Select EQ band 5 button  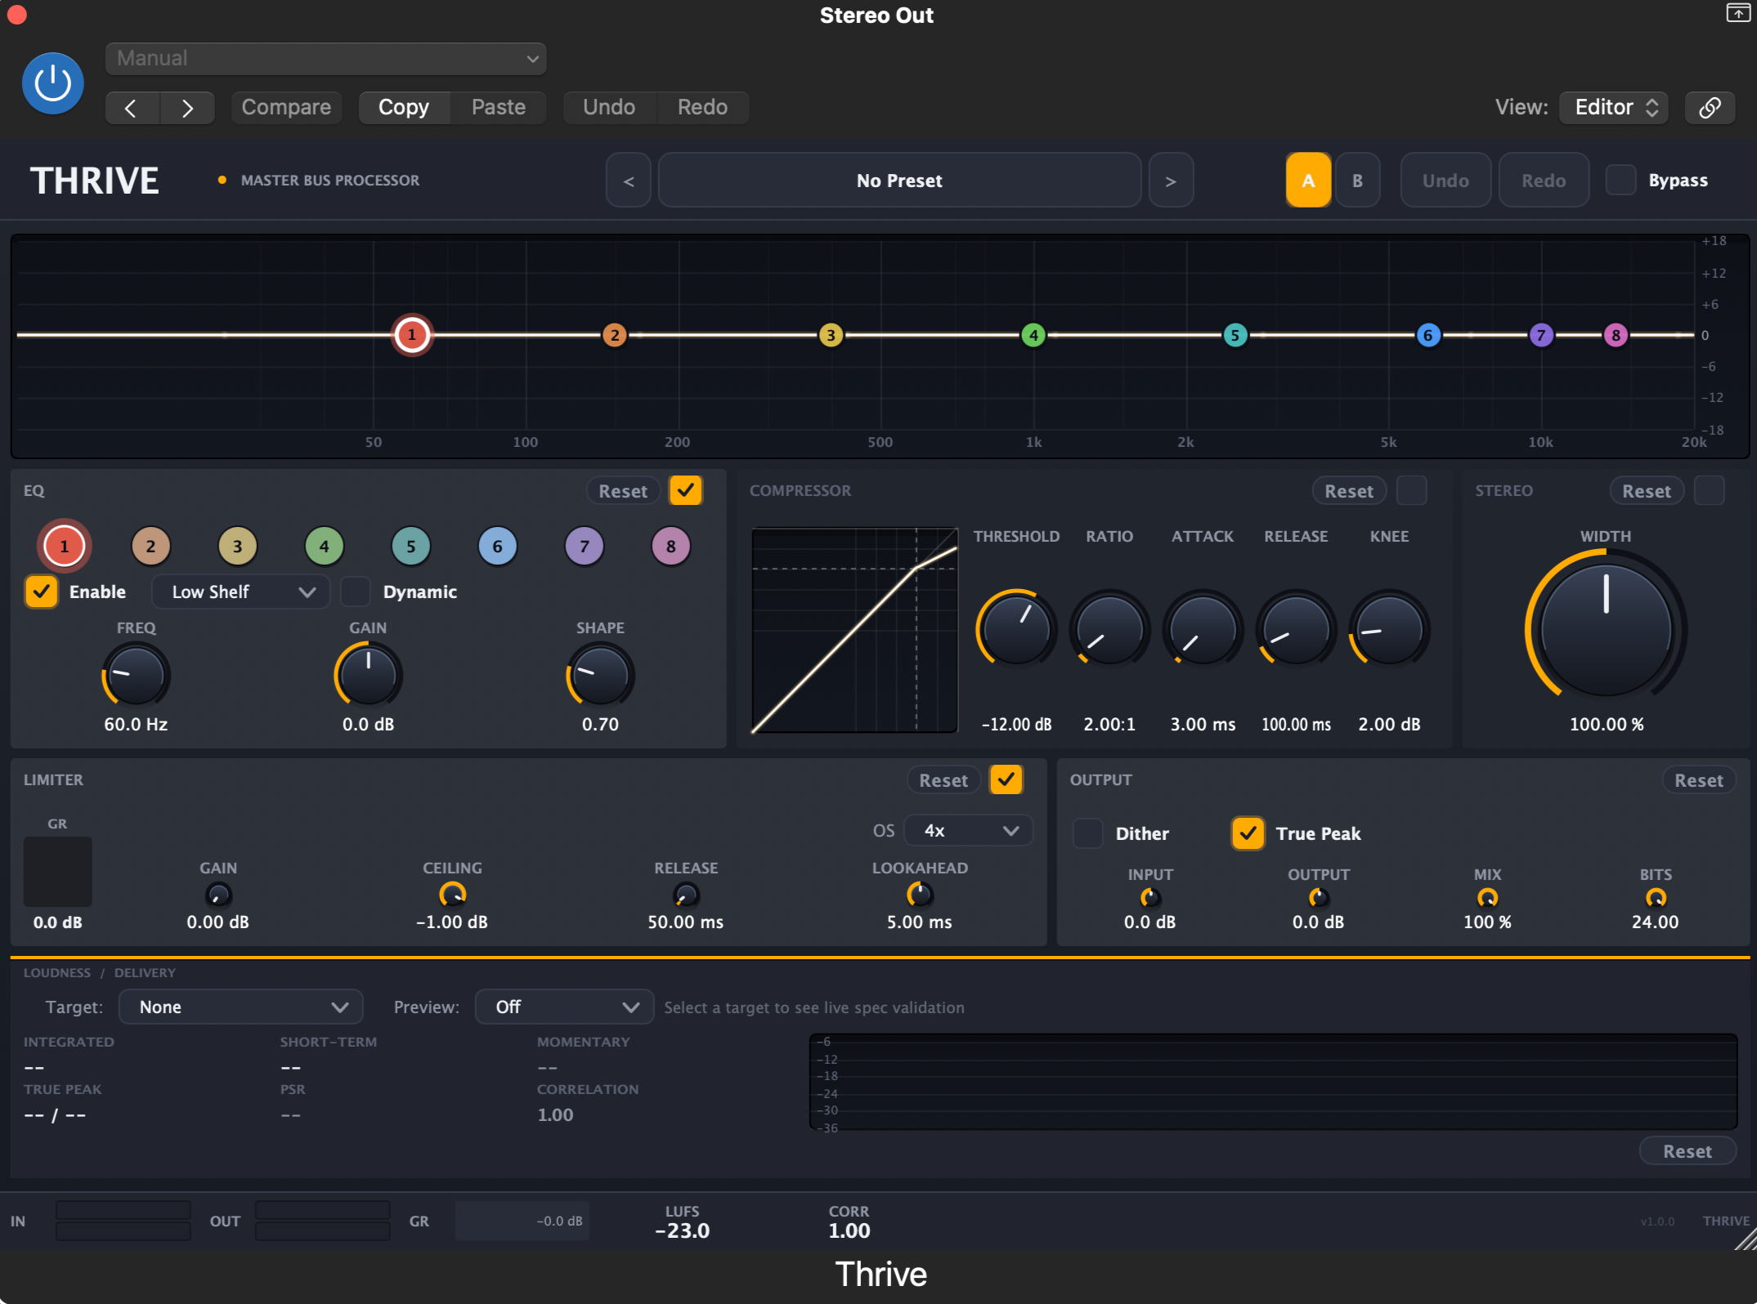(x=410, y=546)
